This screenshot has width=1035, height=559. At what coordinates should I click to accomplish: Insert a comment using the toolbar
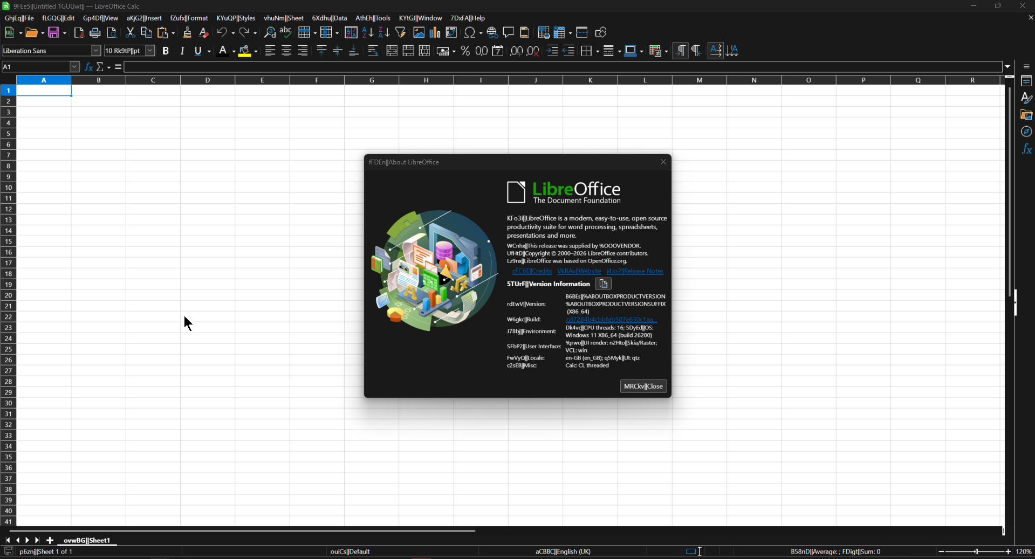pos(509,33)
